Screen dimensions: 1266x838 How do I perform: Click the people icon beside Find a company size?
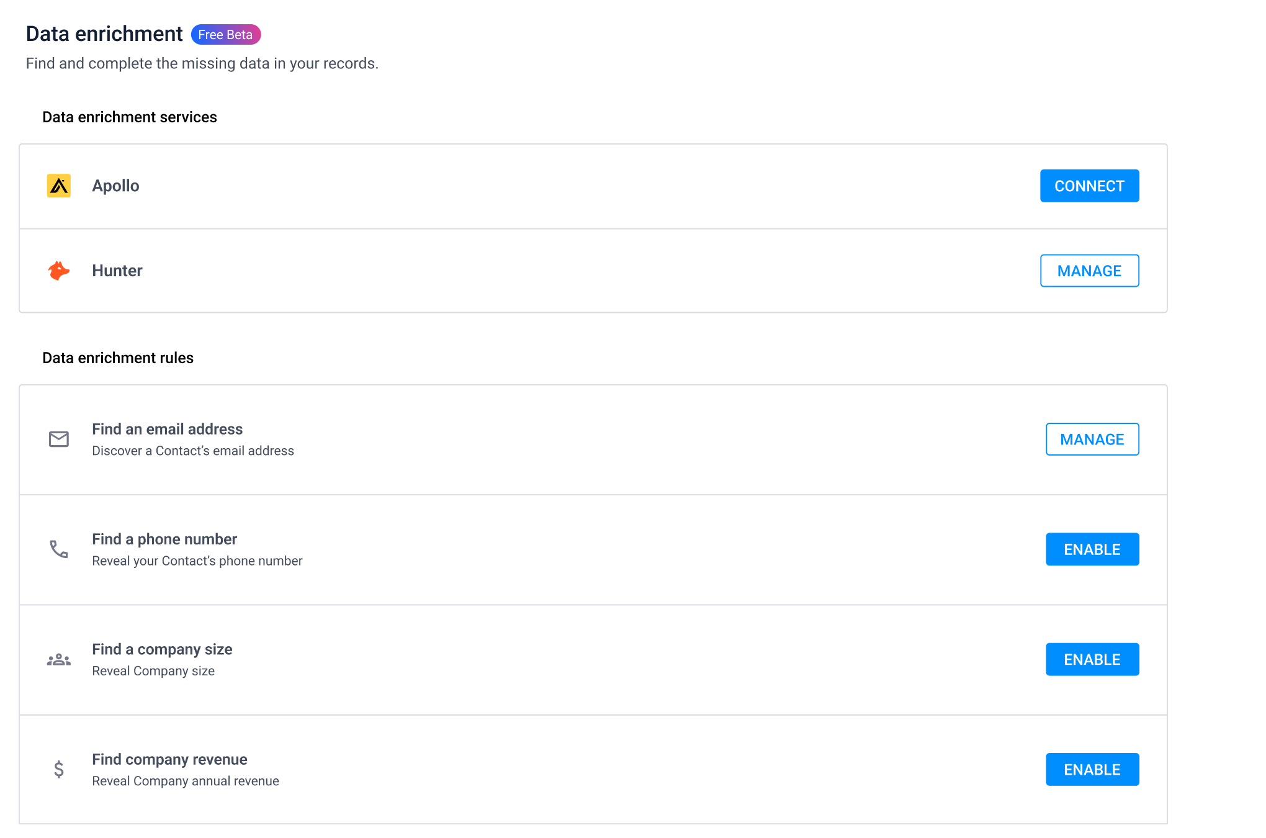(x=58, y=659)
